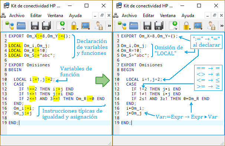This screenshot has height=146, width=225.
Task: Click 'IF 1=2 THEN j▸i END' line
Action: [156, 89]
